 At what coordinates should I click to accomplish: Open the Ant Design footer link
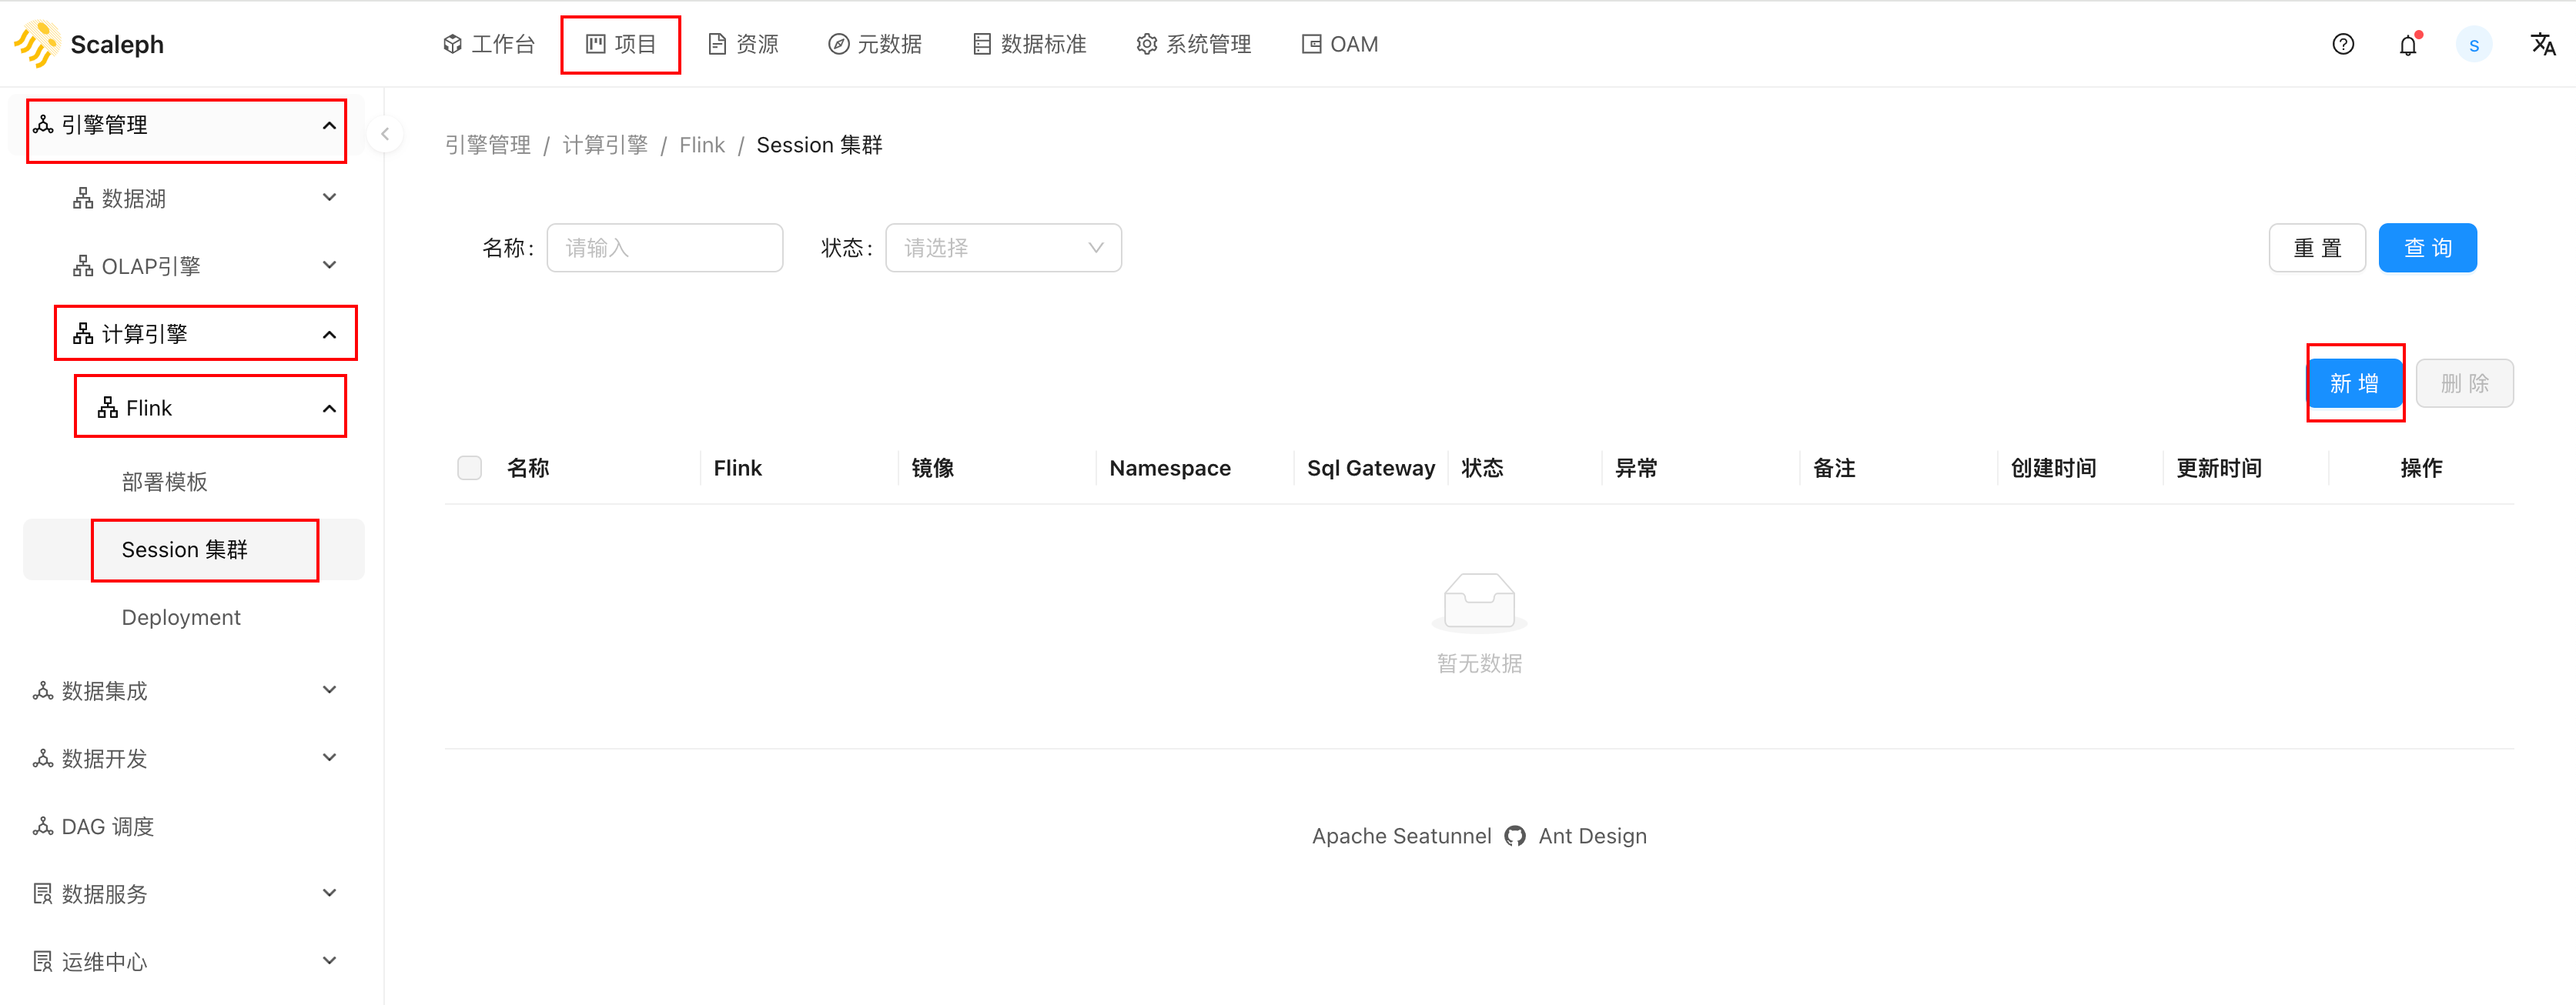[1593, 836]
